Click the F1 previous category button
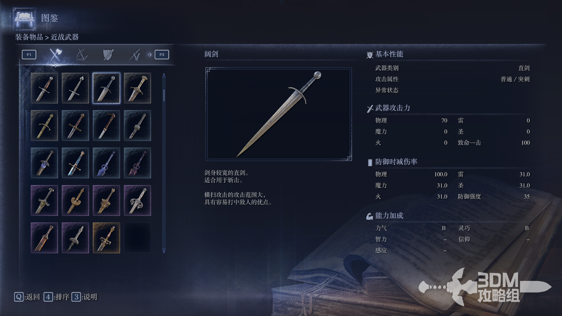 point(29,54)
